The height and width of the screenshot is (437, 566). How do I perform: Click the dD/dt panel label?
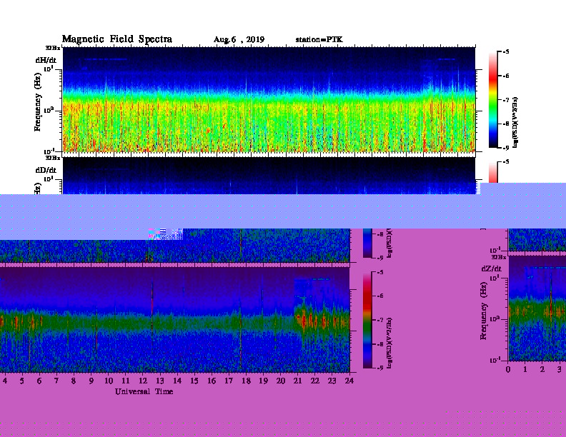tap(46, 170)
